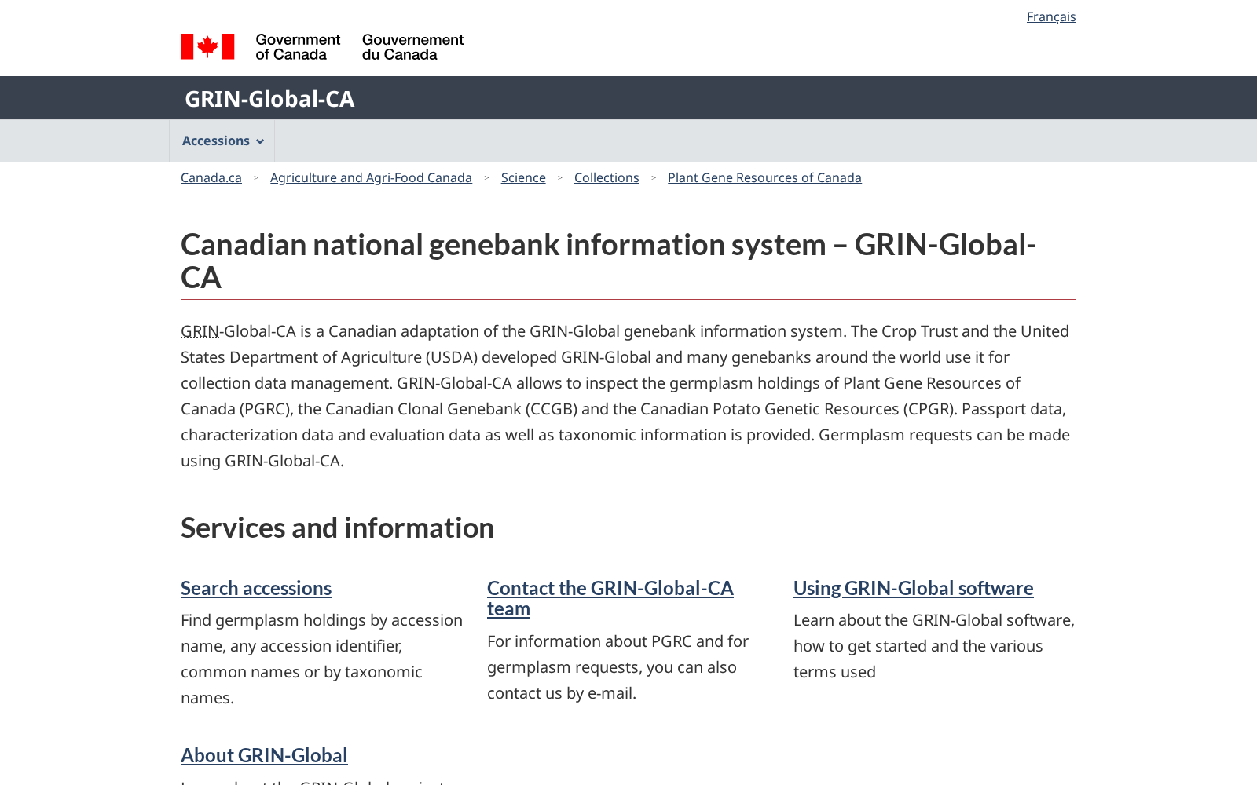This screenshot has height=785, width=1257.
Task: Expand the Accessions menu
Action: [222, 141]
